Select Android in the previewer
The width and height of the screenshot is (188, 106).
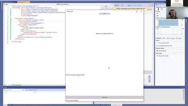117,5
